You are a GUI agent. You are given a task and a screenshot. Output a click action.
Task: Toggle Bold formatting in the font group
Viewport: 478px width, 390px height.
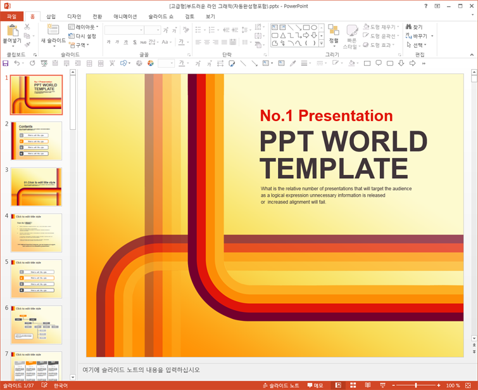click(x=108, y=42)
